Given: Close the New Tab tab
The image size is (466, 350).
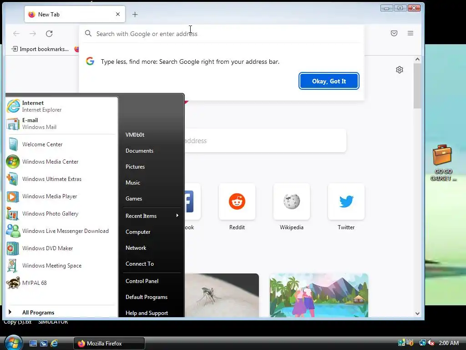Looking at the screenshot, I should (118, 14).
